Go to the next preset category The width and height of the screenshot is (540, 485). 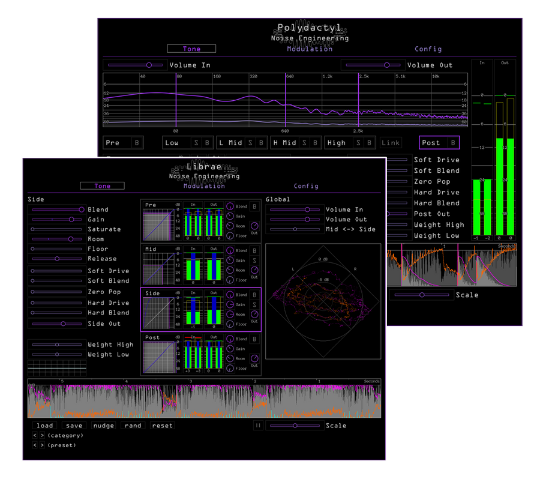click(x=42, y=435)
